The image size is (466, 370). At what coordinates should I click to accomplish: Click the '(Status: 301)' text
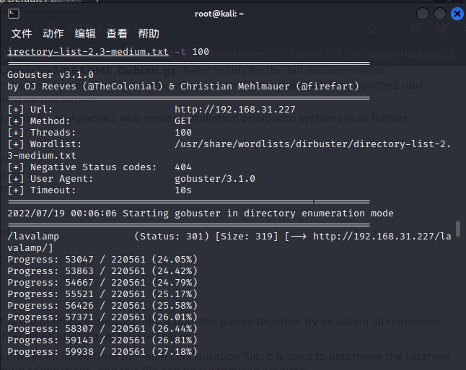(172, 237)
